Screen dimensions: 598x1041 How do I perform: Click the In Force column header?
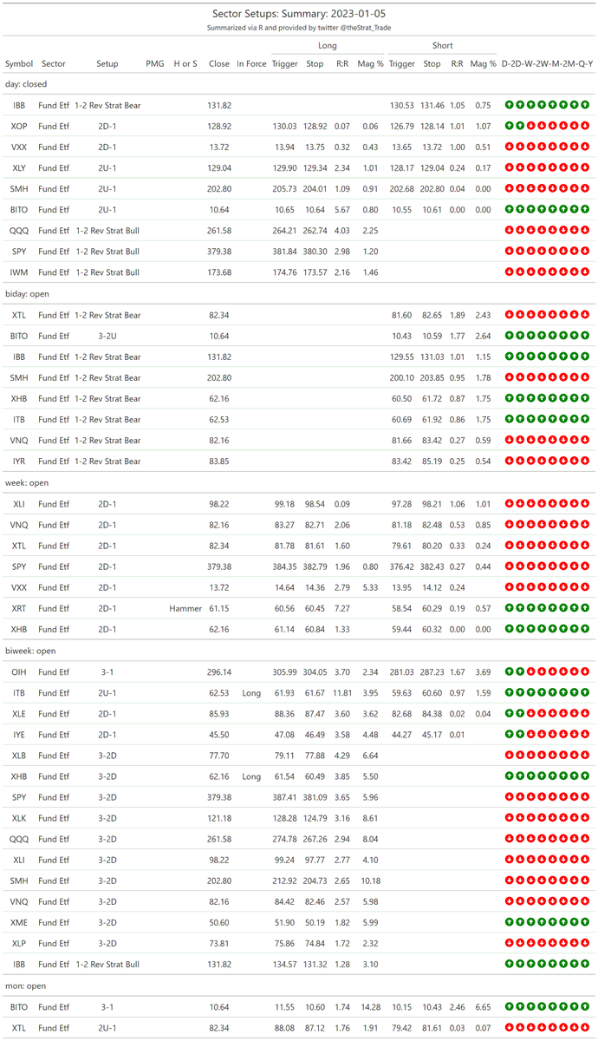pos(251,63)
